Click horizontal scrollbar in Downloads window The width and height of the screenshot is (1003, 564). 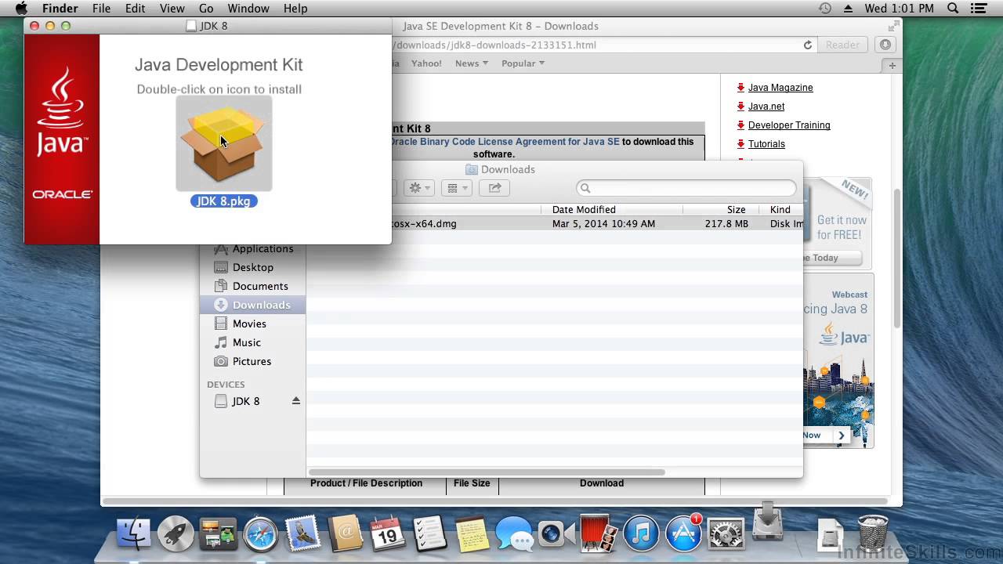click(487, 472)
